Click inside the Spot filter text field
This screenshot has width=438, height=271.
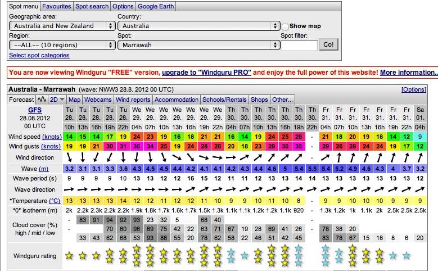coord(299,45)
